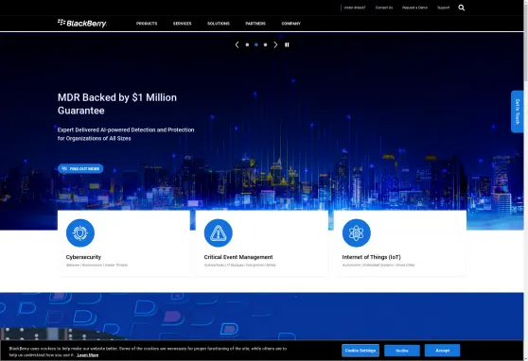Select the active second carousel dot

tap(256, 44)
